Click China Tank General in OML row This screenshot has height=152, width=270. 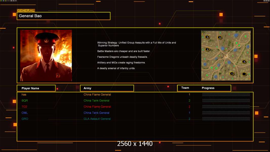click(x=97, y=113)
